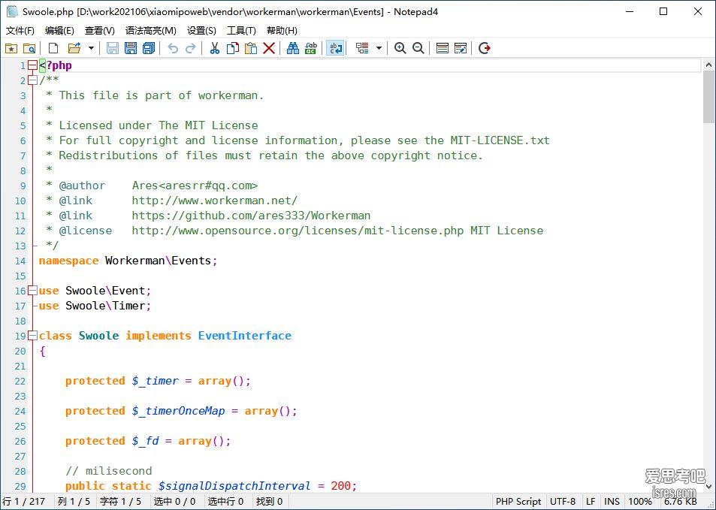Click '$_timerOnceMap' on line 24

coord(179,411)
